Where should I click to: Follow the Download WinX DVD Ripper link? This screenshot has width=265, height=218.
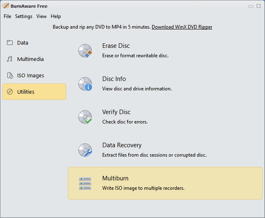(182, 27)
